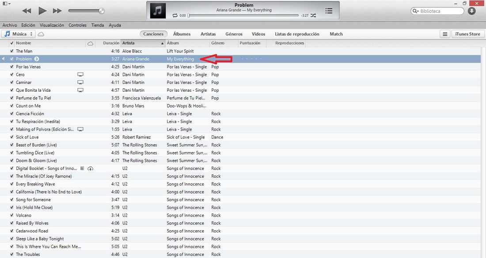
Task: Open the Edición menu
Action: click(x=28, y=26)
